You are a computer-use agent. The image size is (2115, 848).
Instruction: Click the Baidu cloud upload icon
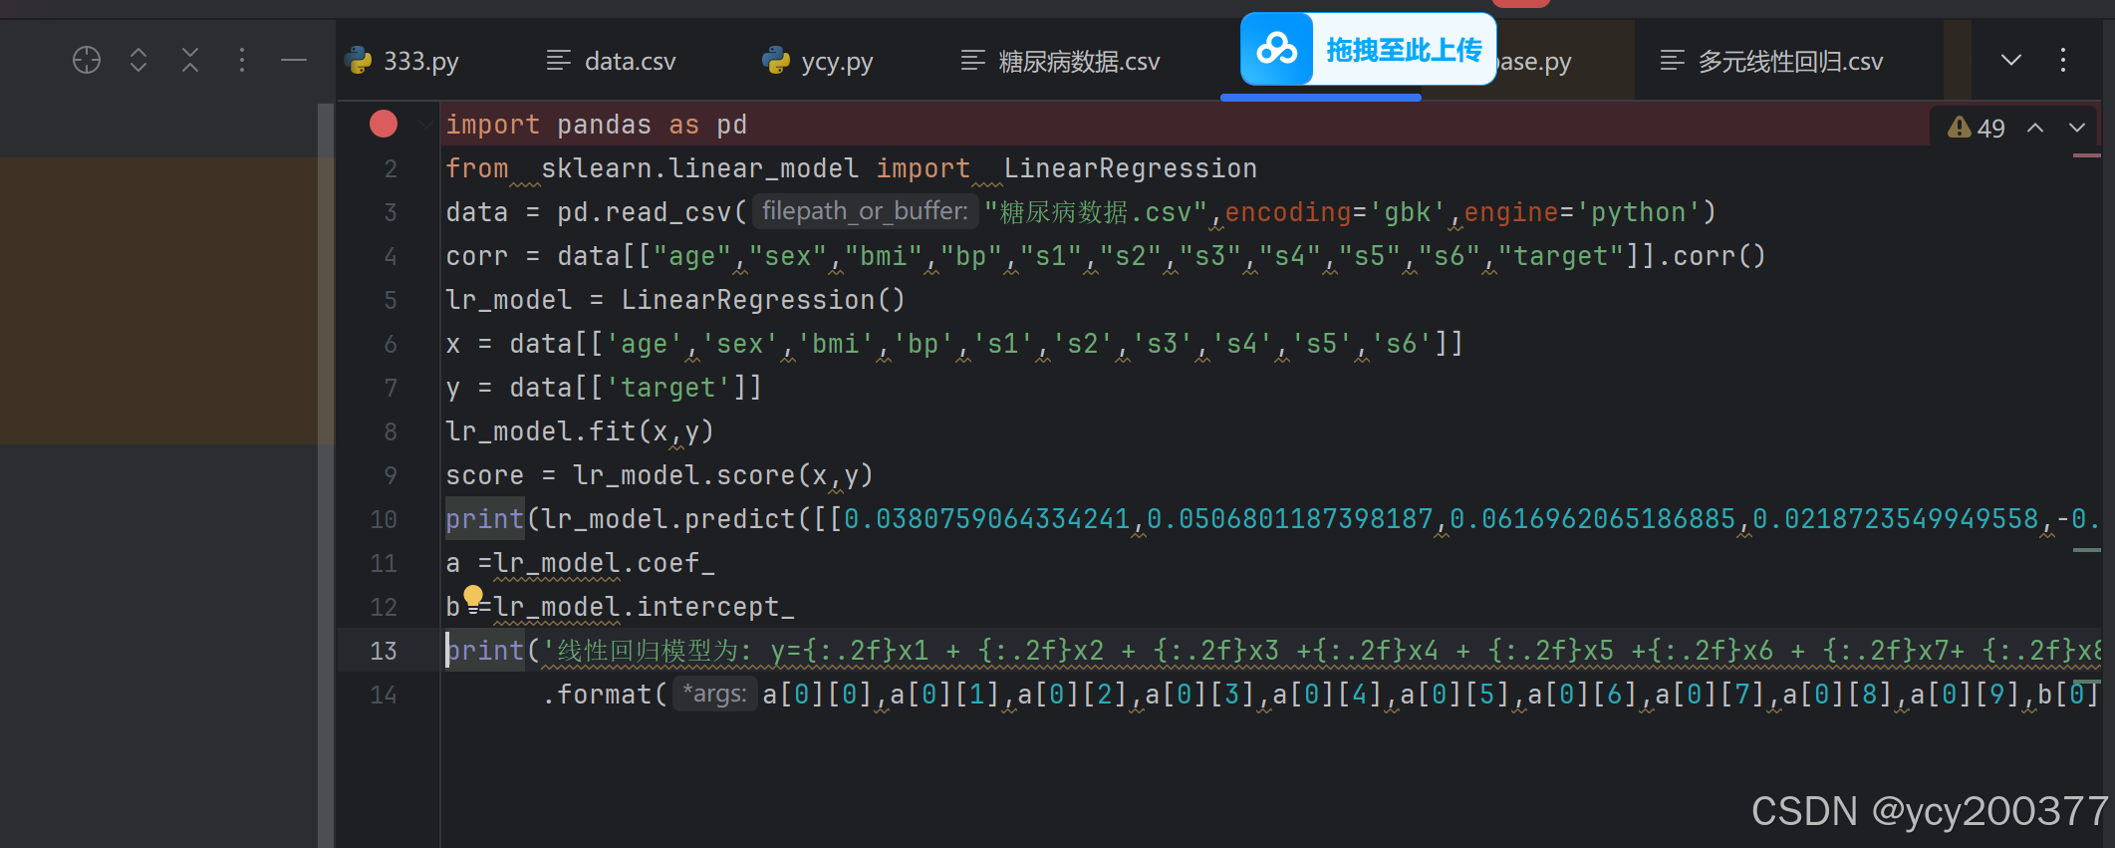click(x=1277, y=48)
